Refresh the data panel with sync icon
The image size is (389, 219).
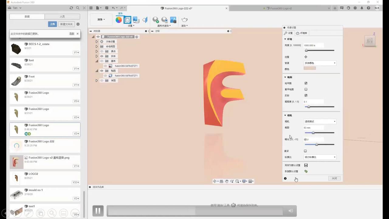[71, 8]
